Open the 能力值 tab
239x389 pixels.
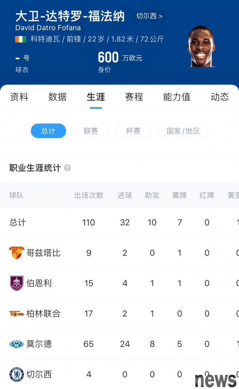click(177, 97)
